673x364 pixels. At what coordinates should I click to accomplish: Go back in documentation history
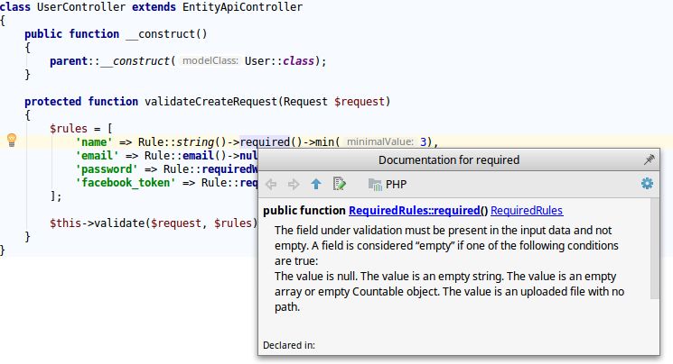[271, 184]
